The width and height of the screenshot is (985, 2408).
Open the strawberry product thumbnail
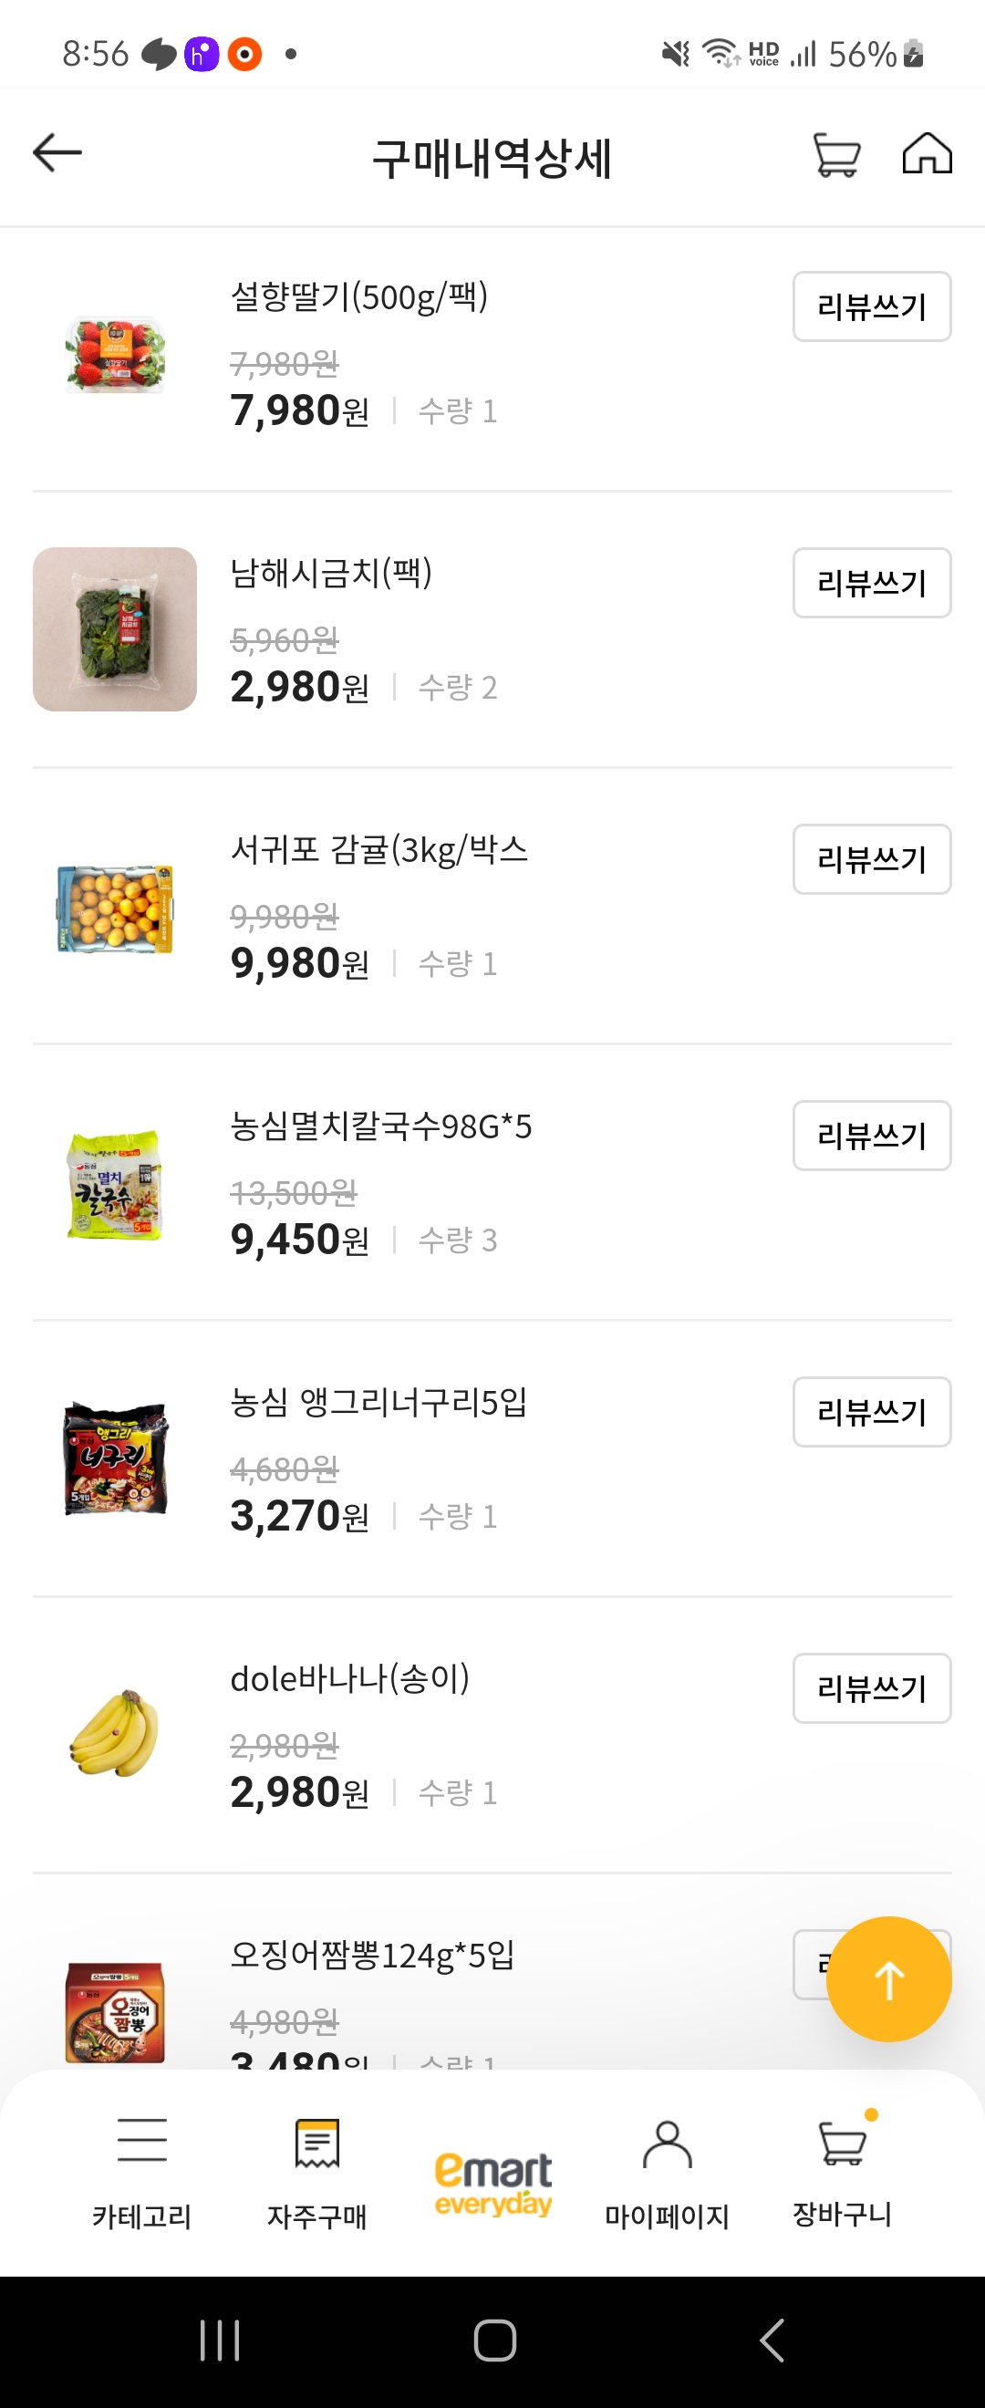[x=115, y=354]
